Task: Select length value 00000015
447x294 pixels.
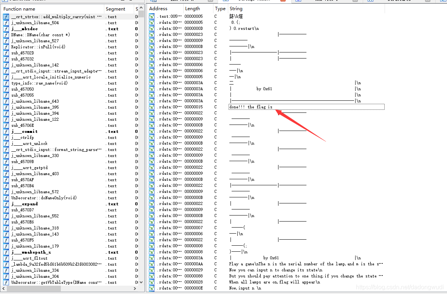Action: (x=193, y=107)
